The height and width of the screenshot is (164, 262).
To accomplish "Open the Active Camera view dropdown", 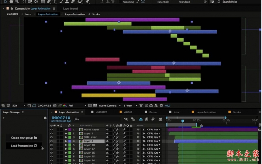I will [110, 105].
